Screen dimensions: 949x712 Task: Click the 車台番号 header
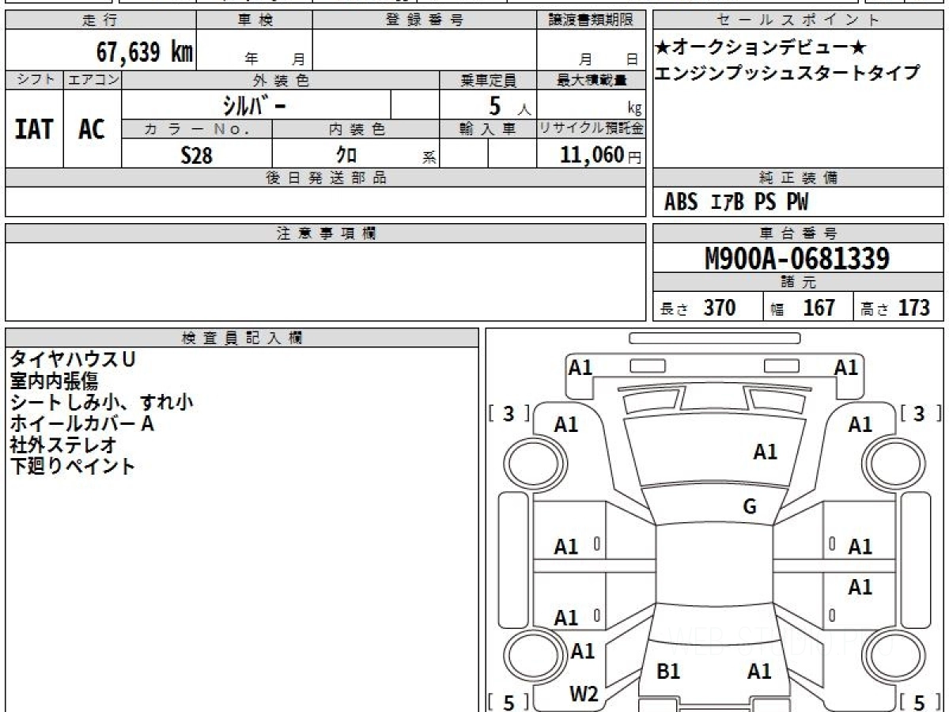click(799, 233)
